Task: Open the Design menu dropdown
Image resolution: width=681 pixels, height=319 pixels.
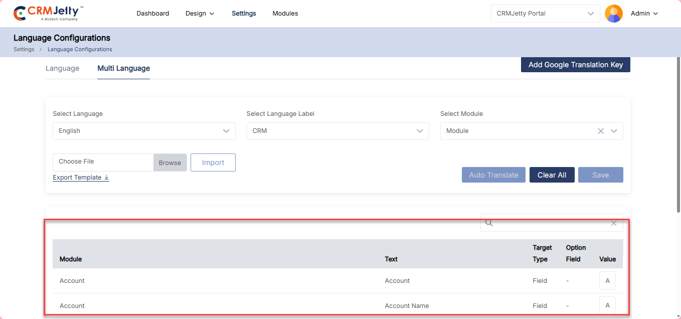Action: pyautogui.click(x=200, y=14)
